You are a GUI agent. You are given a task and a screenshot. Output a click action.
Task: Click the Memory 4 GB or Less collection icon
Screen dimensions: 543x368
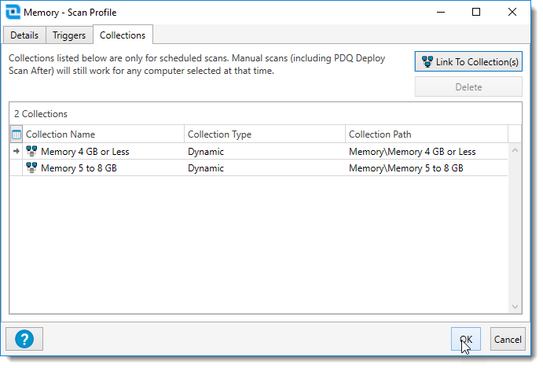pos(32,152)
